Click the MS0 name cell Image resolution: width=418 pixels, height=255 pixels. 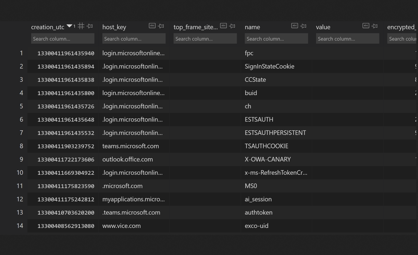(x=251, y=186)
